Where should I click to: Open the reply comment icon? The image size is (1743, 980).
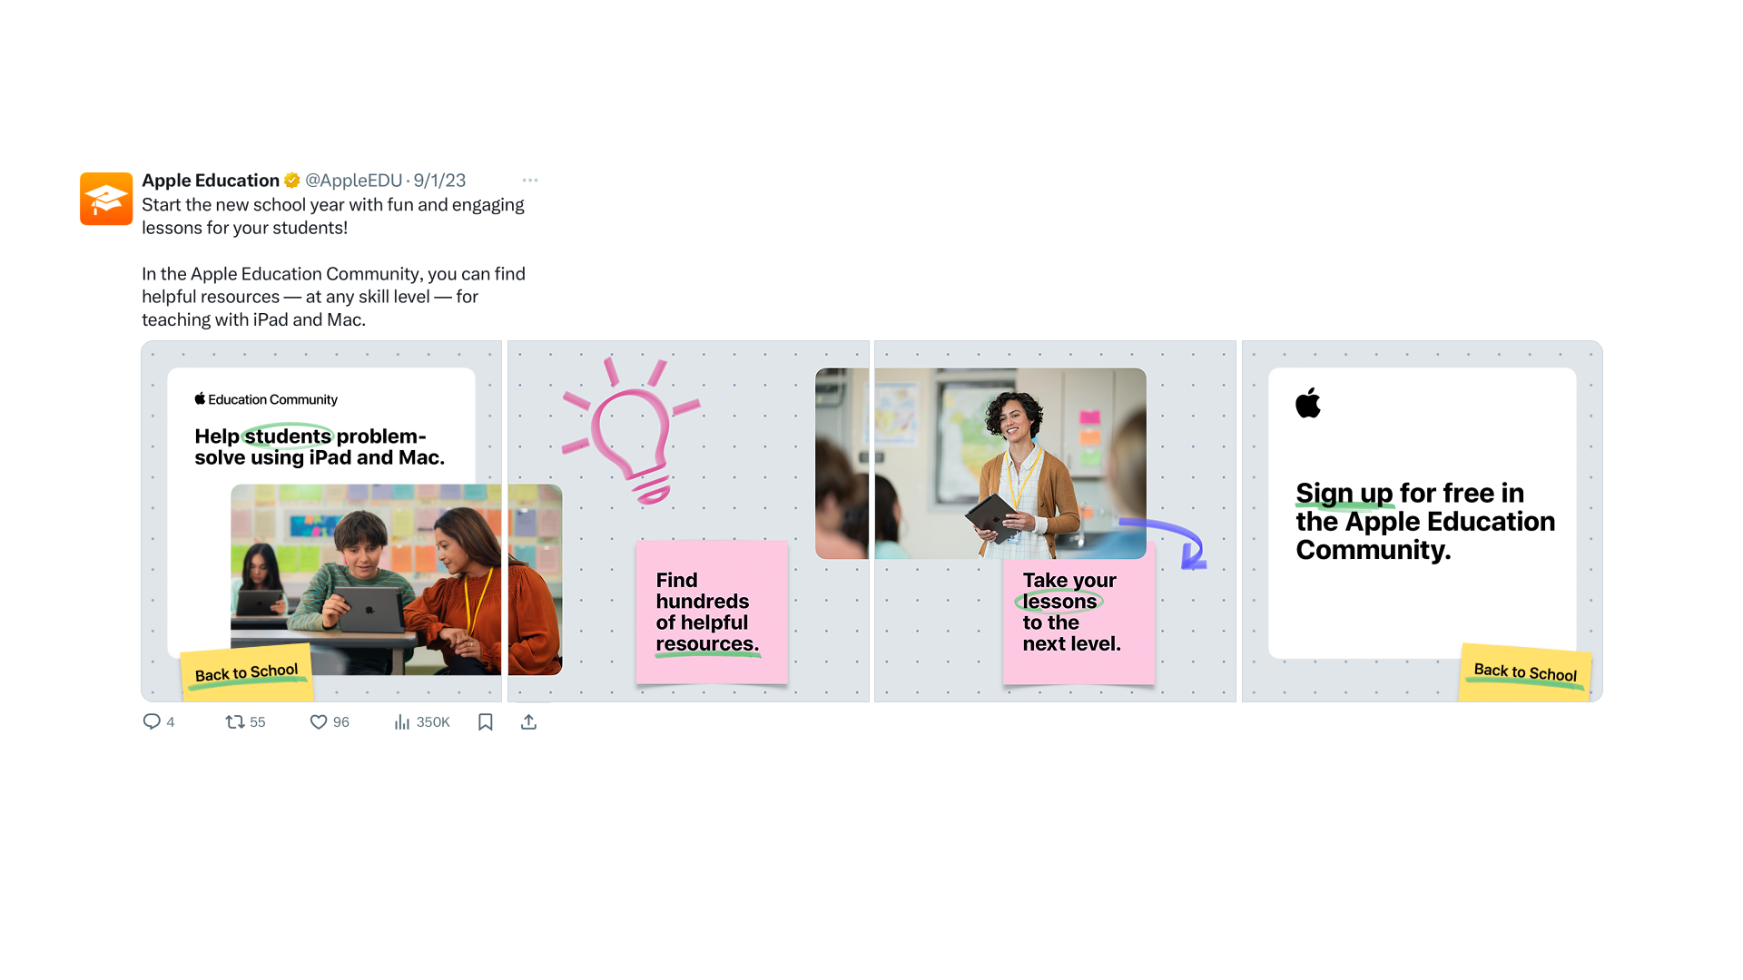152,721
